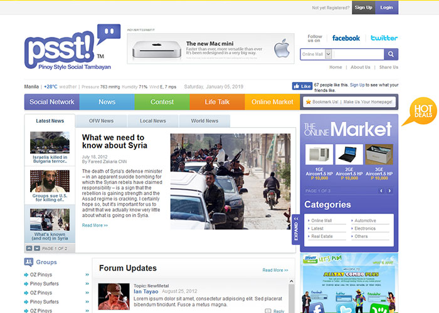Switch to the OFW News tab

101,121
